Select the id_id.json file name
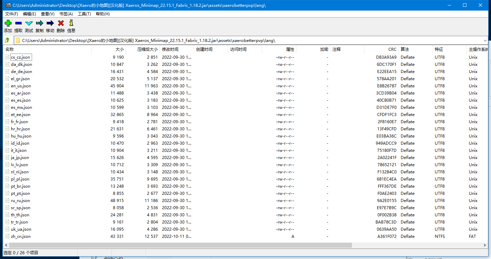Viewport: 491px width, 259px height. coord(20,143)
